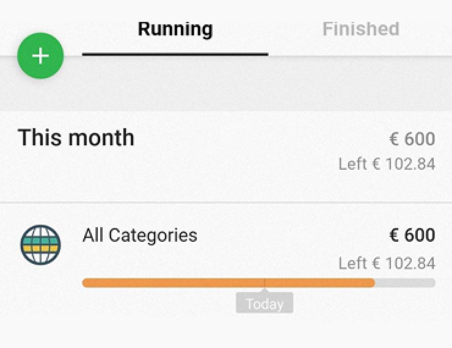Click the euro sign of bold € 600

click(x=394, y=235)
